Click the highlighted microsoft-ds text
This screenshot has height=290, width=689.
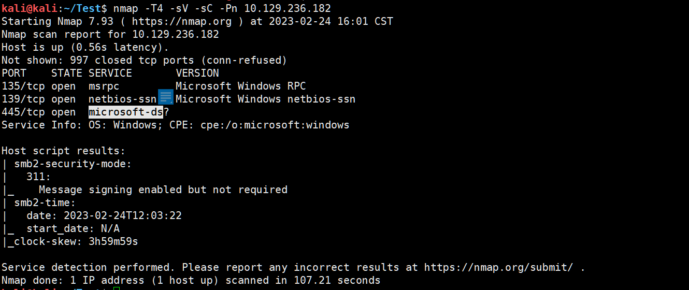coord(126,112)
